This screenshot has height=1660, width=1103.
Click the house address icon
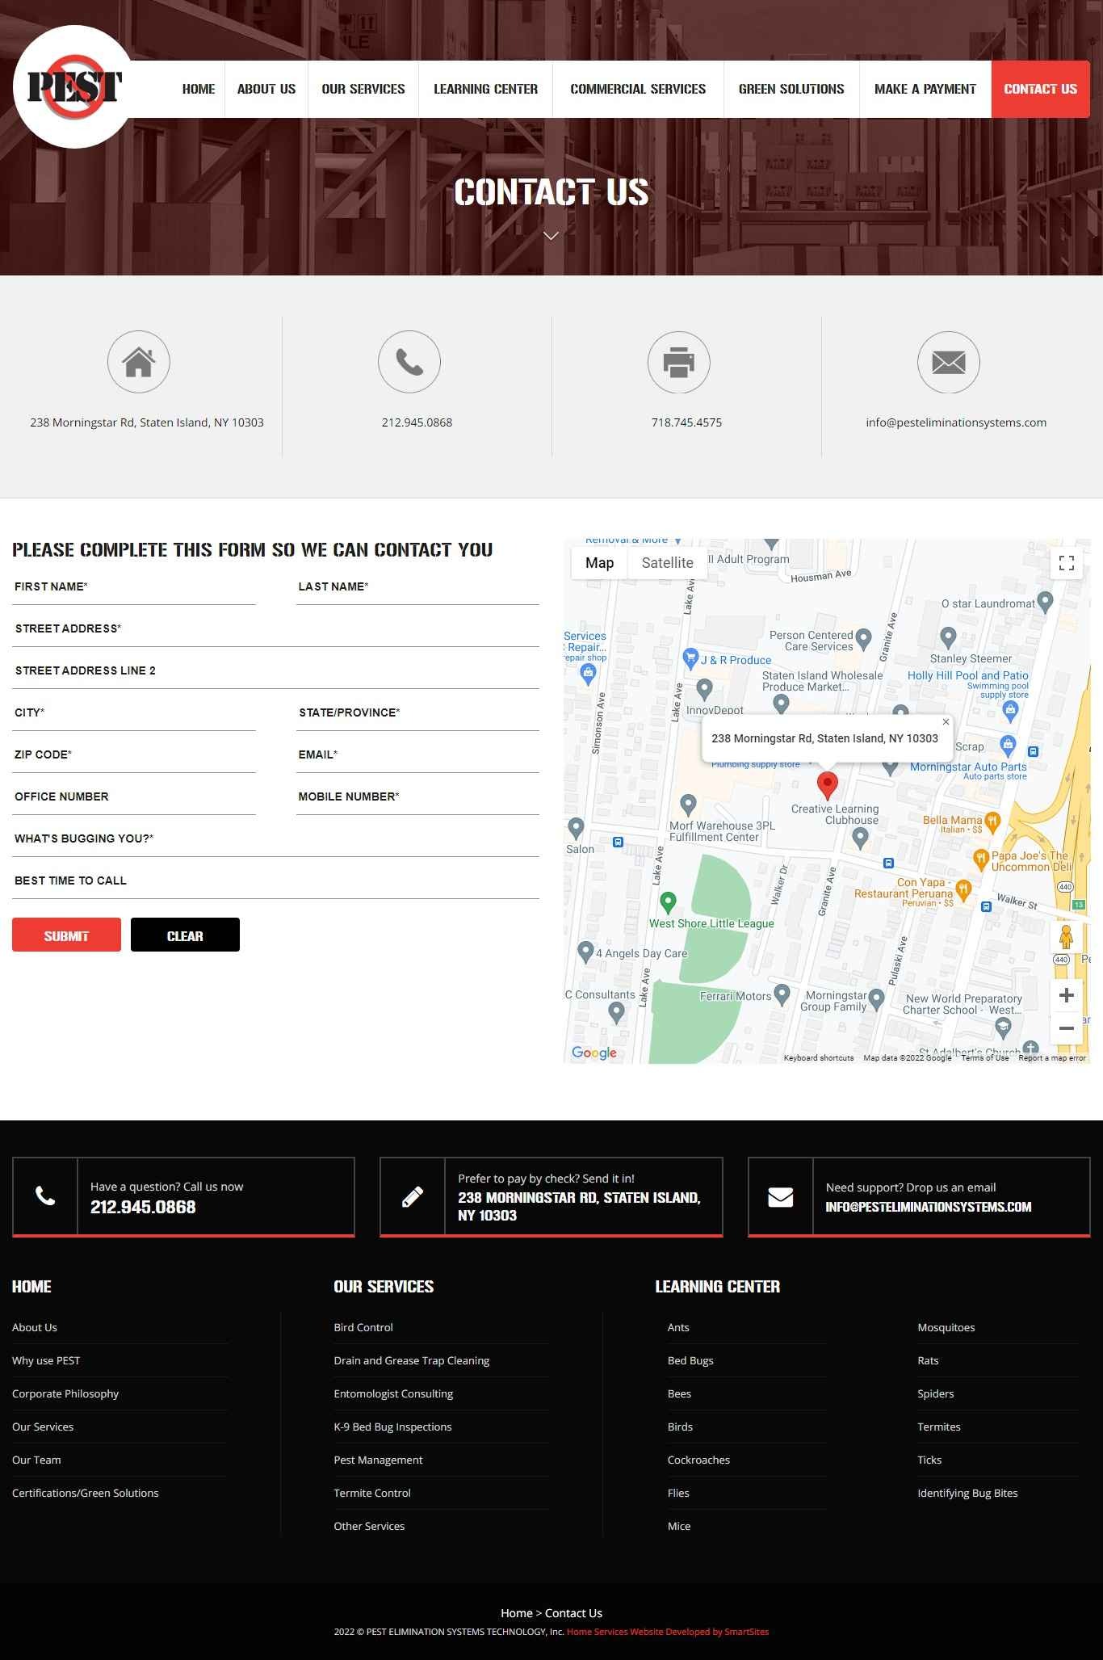click(x=139, y=362)
